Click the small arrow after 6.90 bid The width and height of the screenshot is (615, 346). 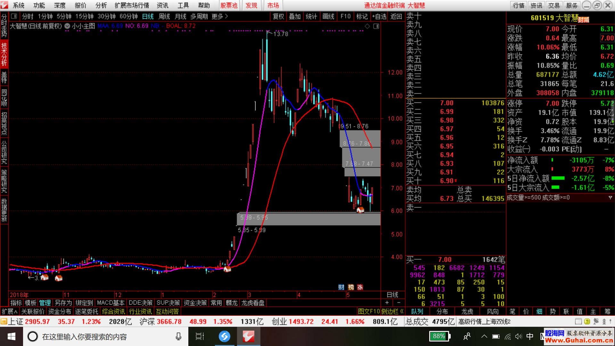(x=456, y=181)
